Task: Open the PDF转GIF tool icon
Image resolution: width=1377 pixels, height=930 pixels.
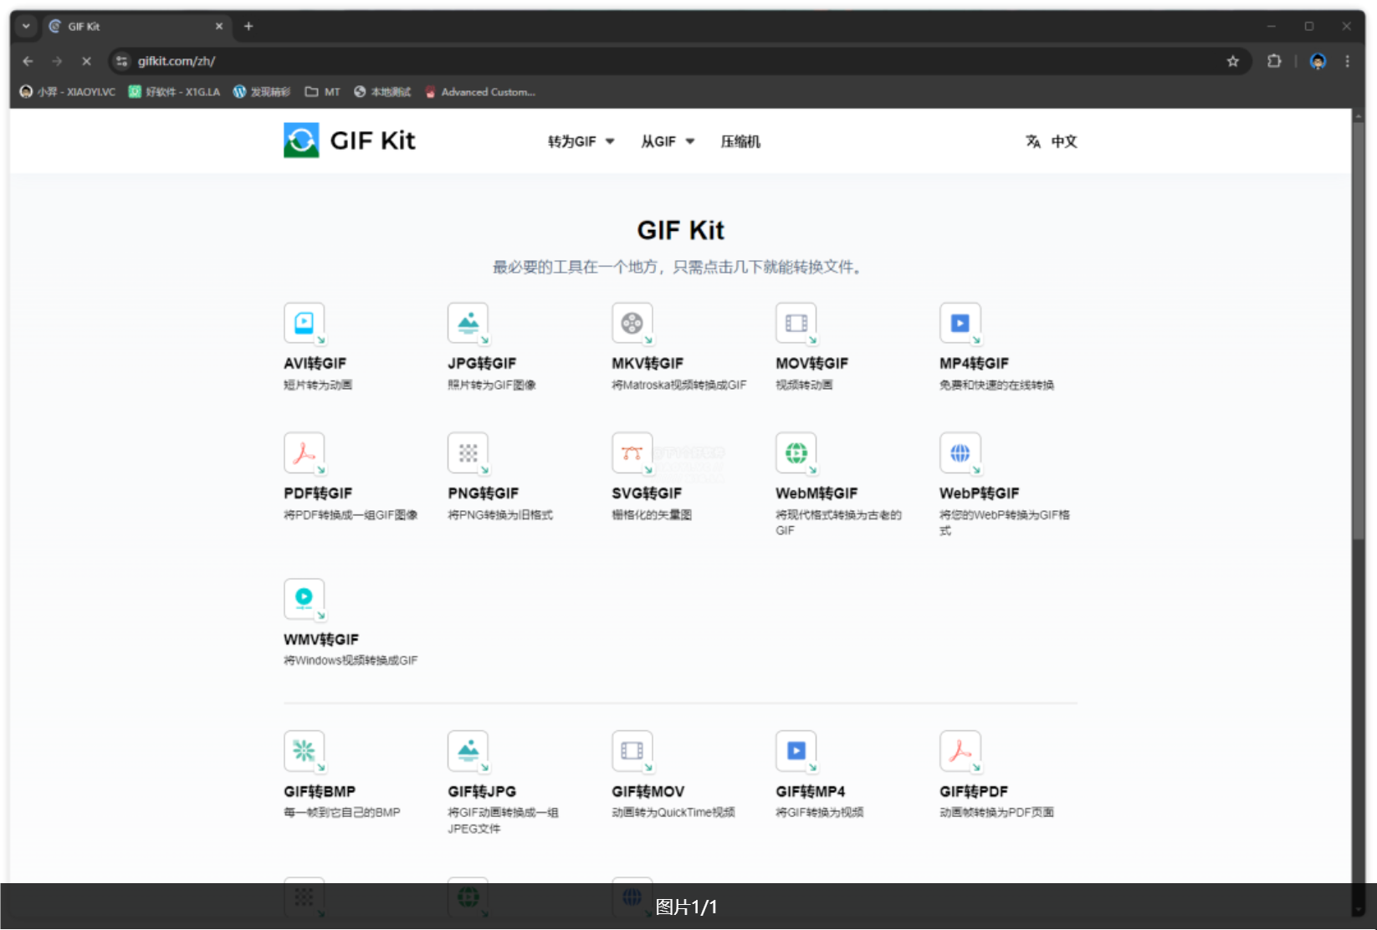Action: pyautogui.click(x=304, y=453)
